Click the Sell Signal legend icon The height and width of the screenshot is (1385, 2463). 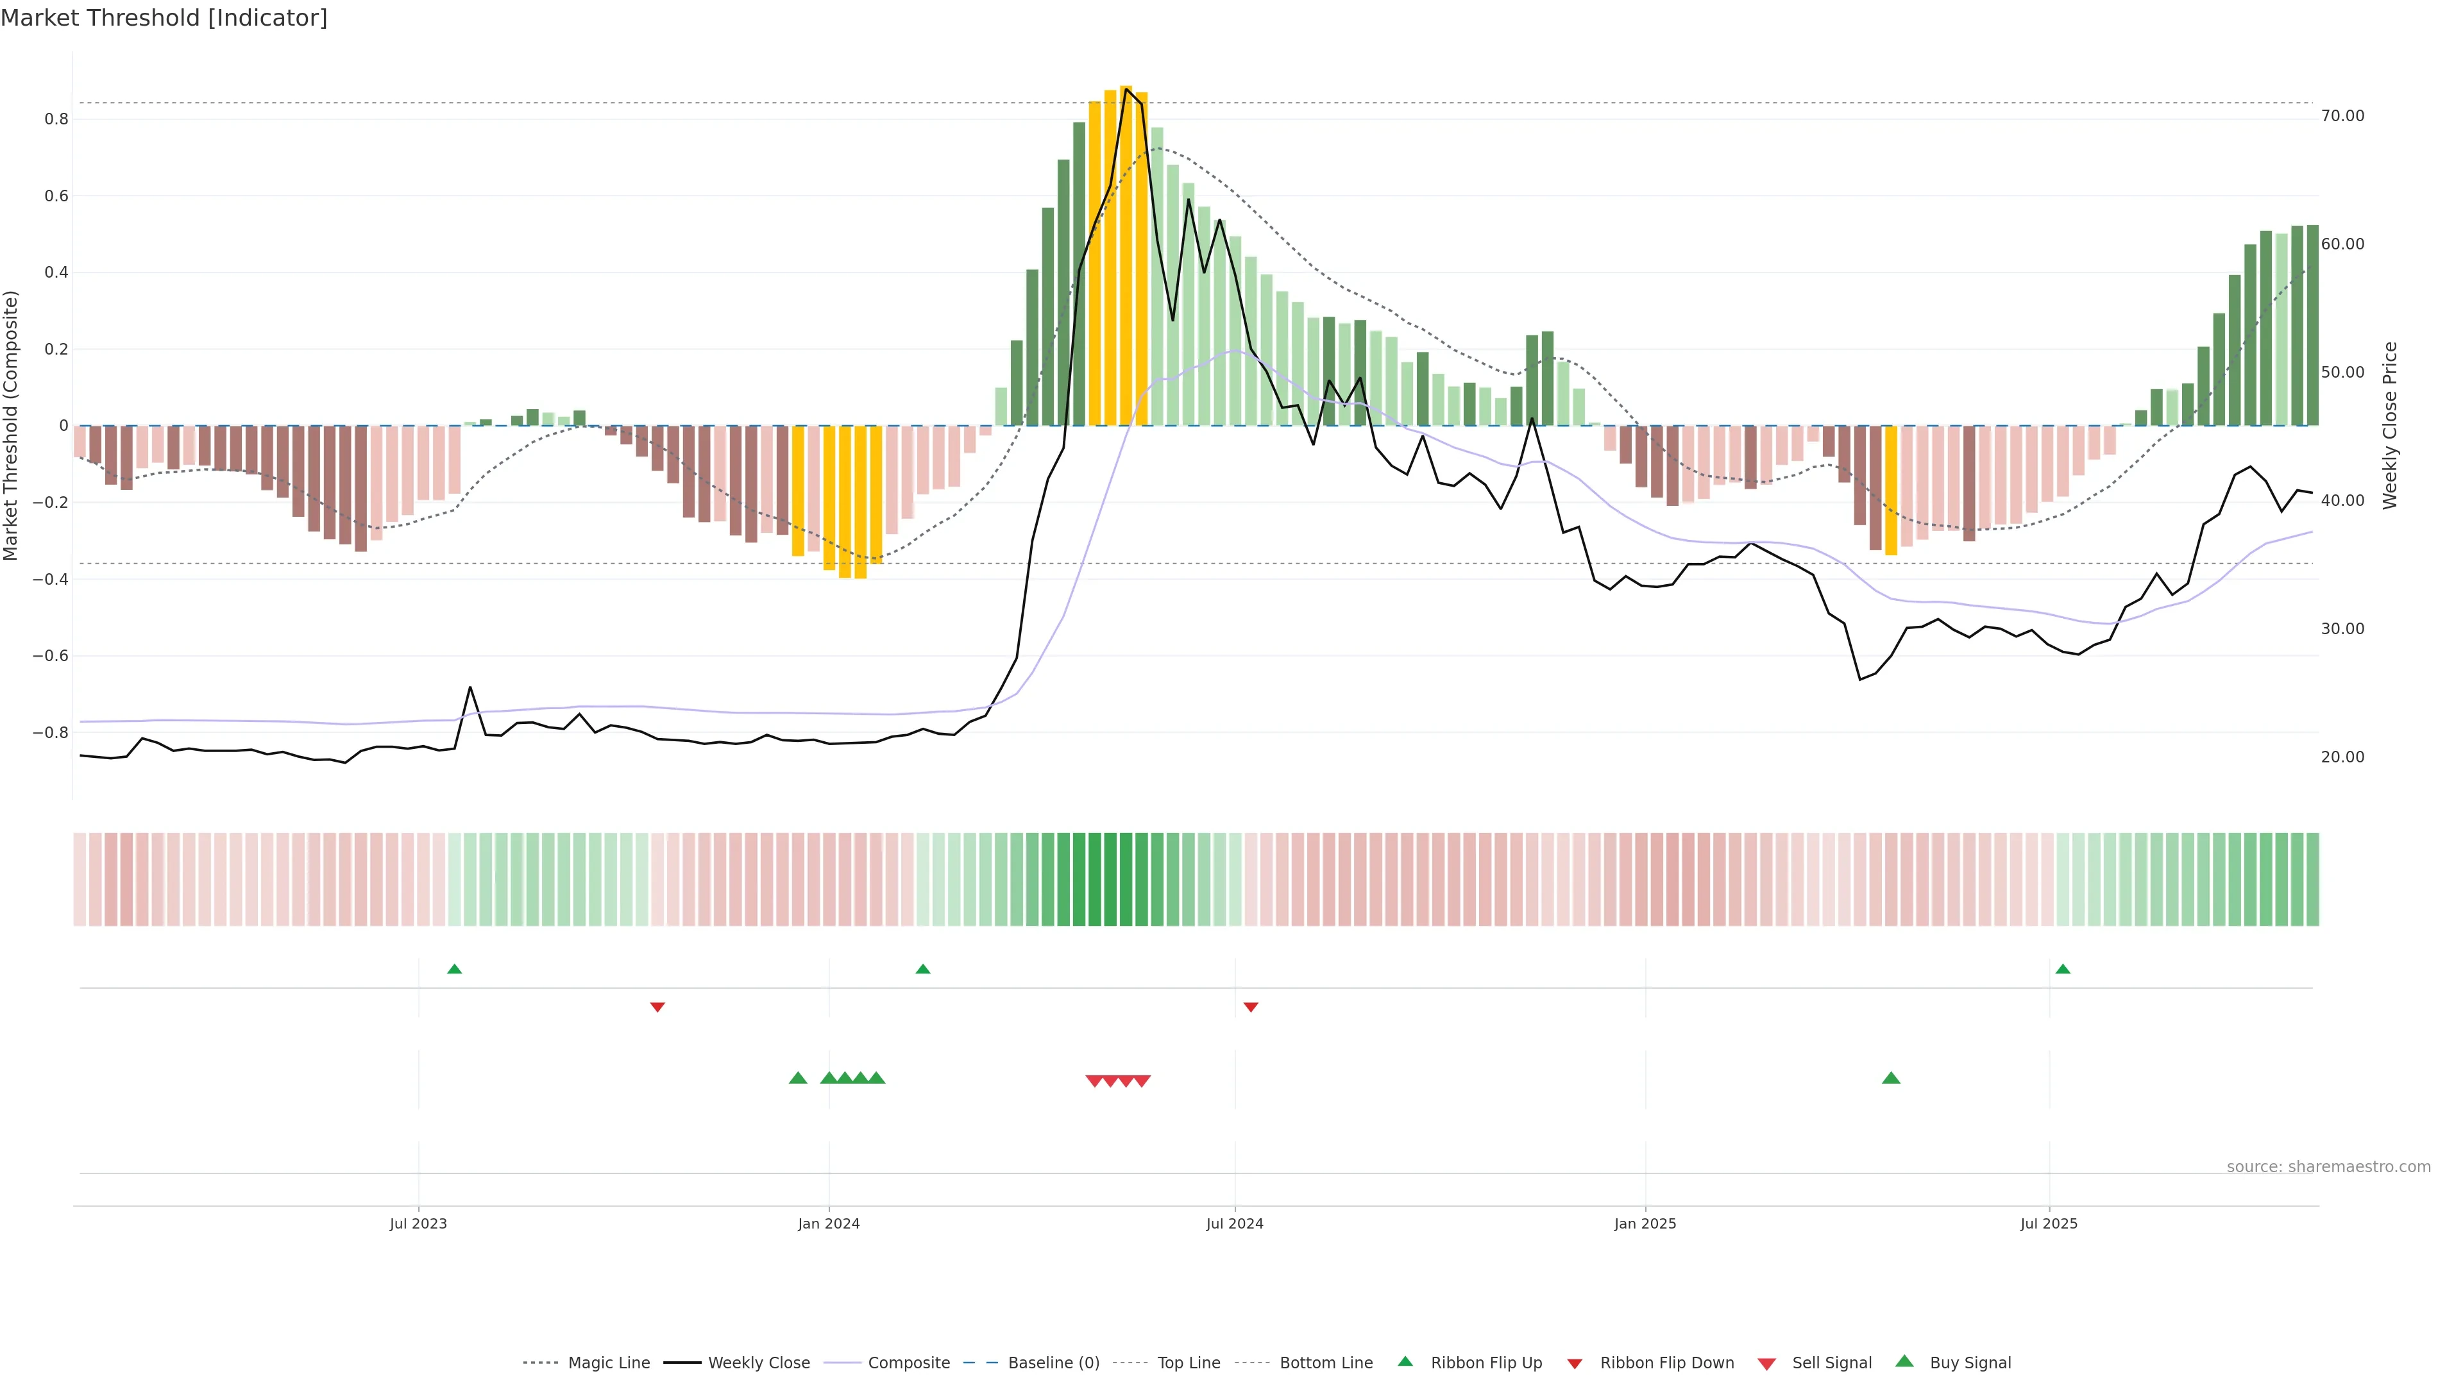(1767, 1364)
